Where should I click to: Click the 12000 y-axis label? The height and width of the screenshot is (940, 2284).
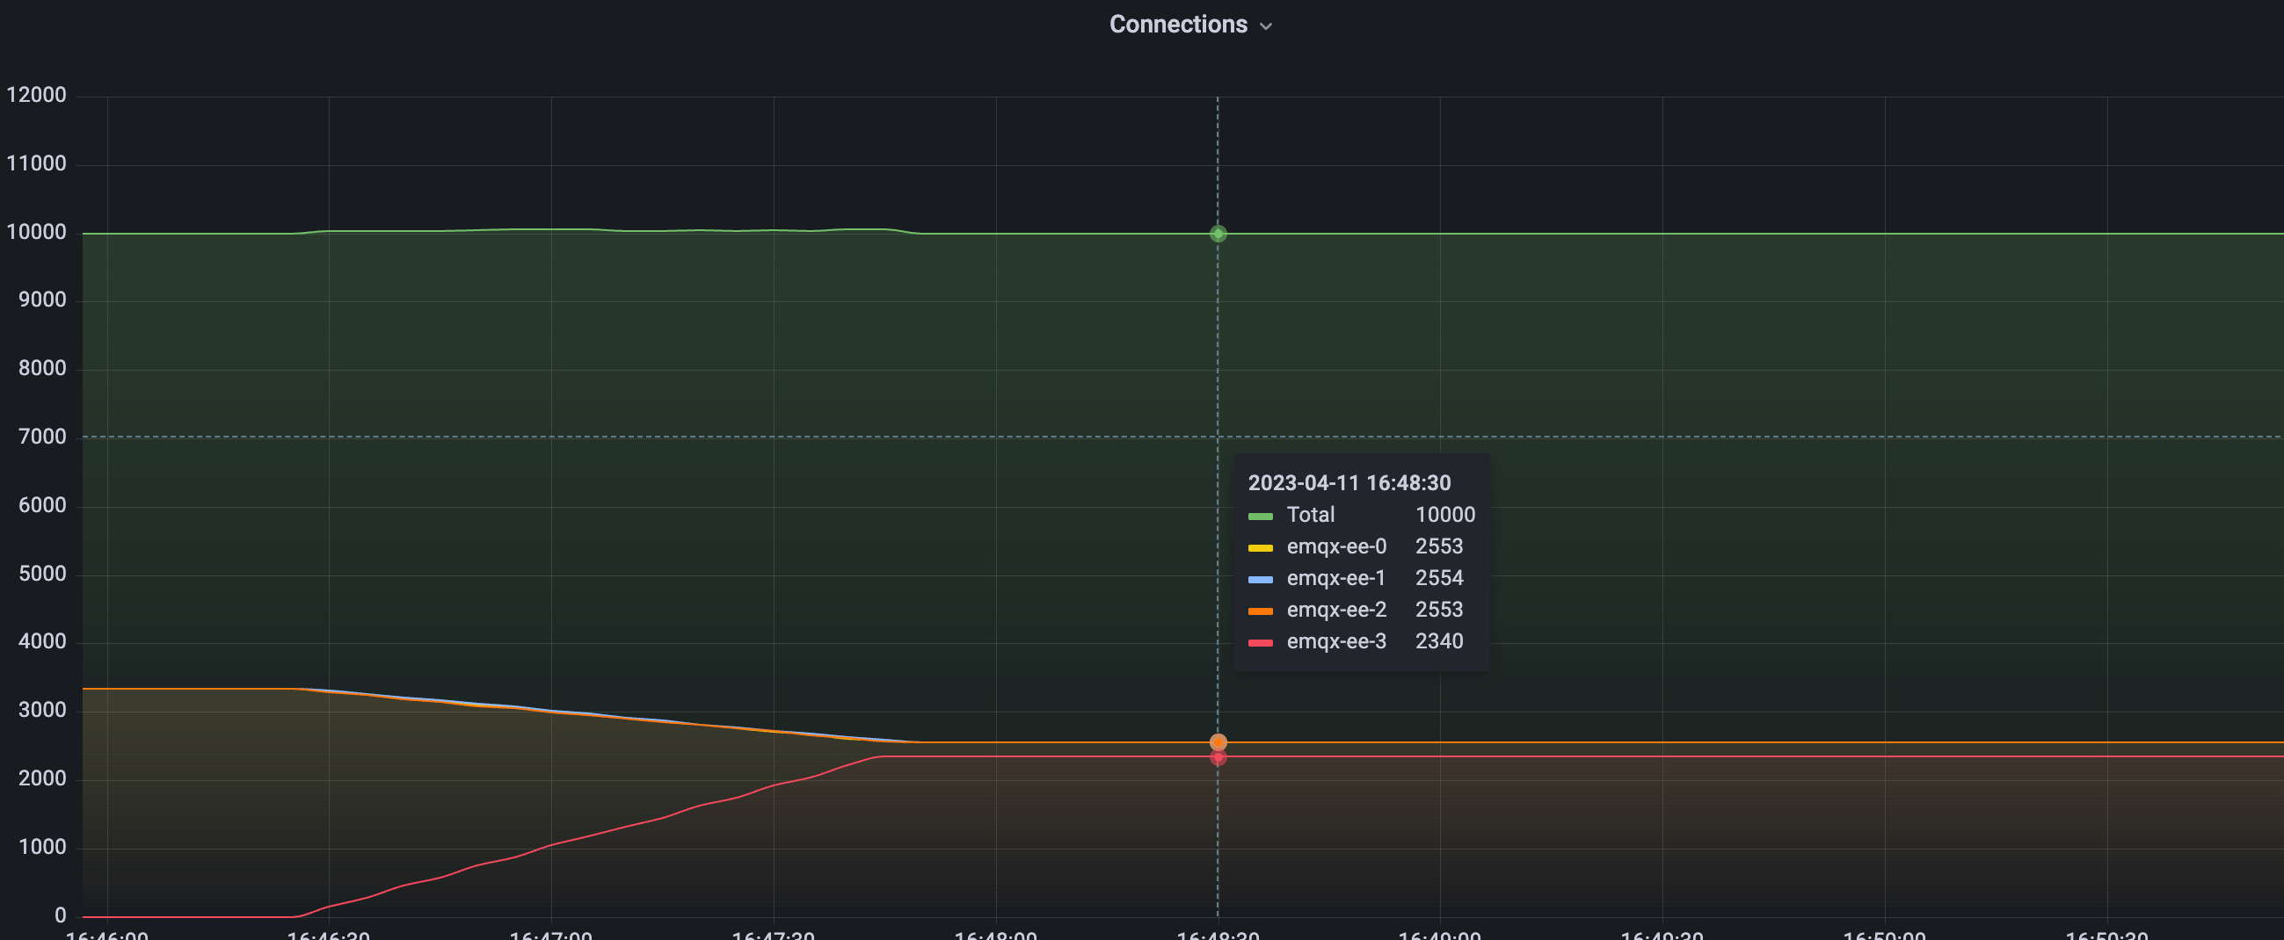click(x=36, y=95)
